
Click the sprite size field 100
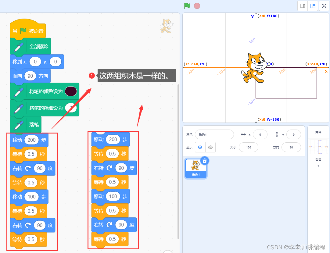tap(249, 147)
